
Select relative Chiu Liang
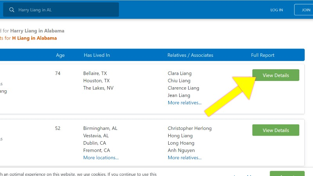tap(179, 81)
